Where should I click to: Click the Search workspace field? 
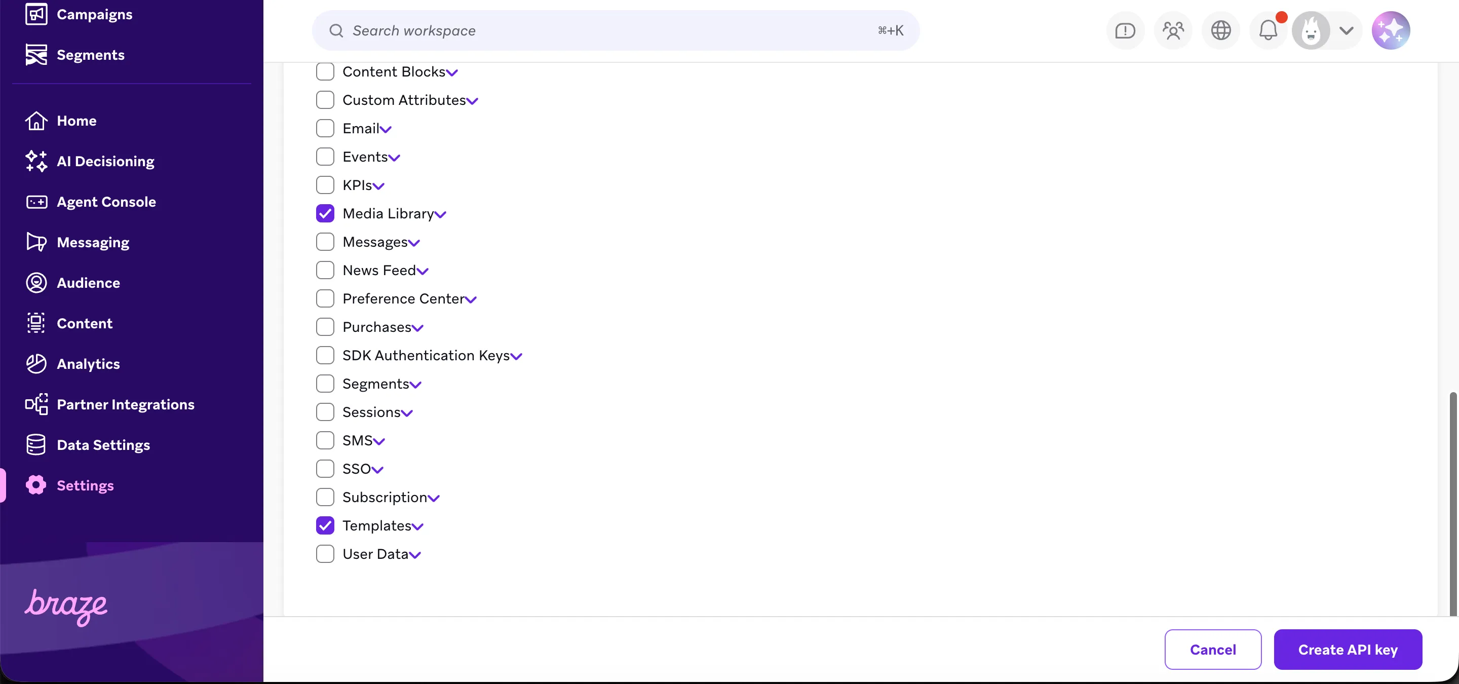click(x=616, y=30)
